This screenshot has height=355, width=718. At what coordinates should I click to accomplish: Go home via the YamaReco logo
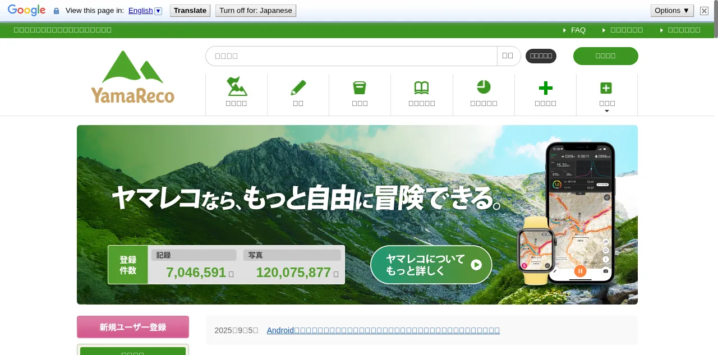[133, 77]
